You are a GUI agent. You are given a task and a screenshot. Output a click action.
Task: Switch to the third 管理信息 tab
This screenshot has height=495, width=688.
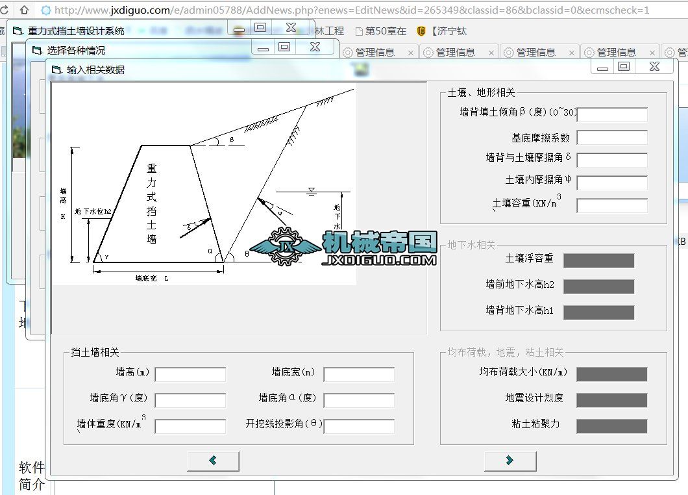(535, 53)
